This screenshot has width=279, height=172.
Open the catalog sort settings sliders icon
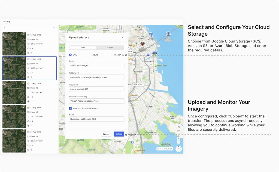click(54, 27)
